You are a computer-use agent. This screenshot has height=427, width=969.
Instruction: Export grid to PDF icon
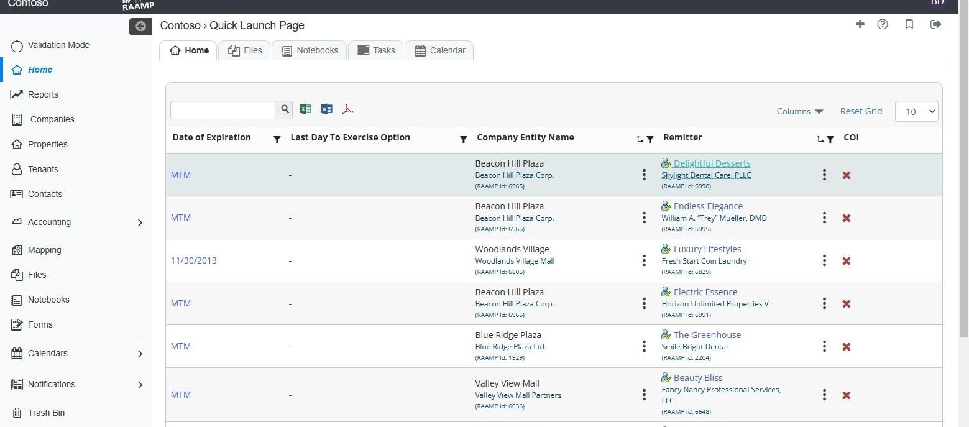(x=347, y=109)
